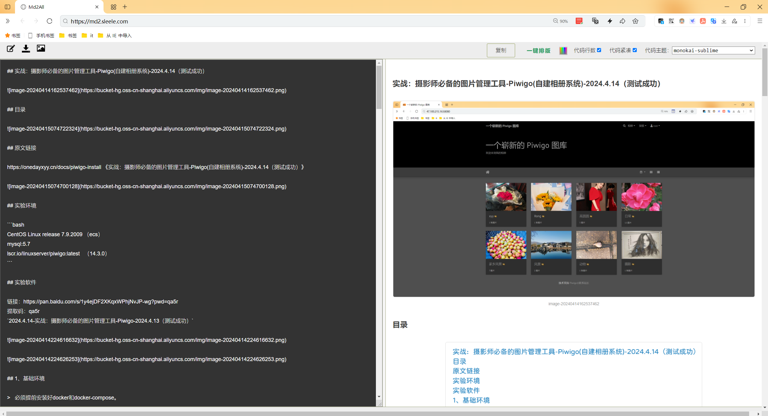Image resolution: width=768 pixels, height=416 pixels.
Task: Click the translate page icon in address bar
Action: coord(595,21)
